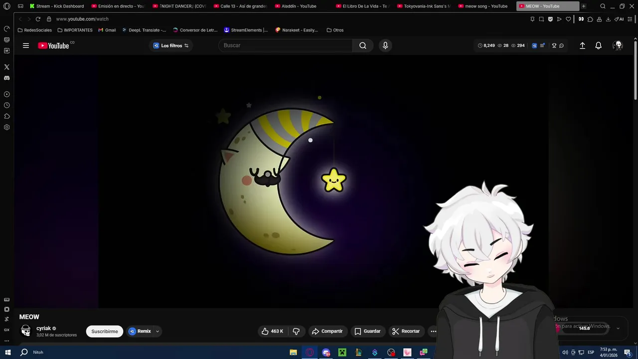Subscribe with the Suscribirme button
This screenshot has height=359, width=638.
[x=105, y=331]
